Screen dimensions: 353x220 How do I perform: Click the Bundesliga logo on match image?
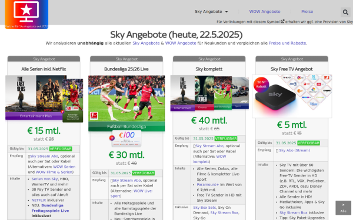[94, 116]
